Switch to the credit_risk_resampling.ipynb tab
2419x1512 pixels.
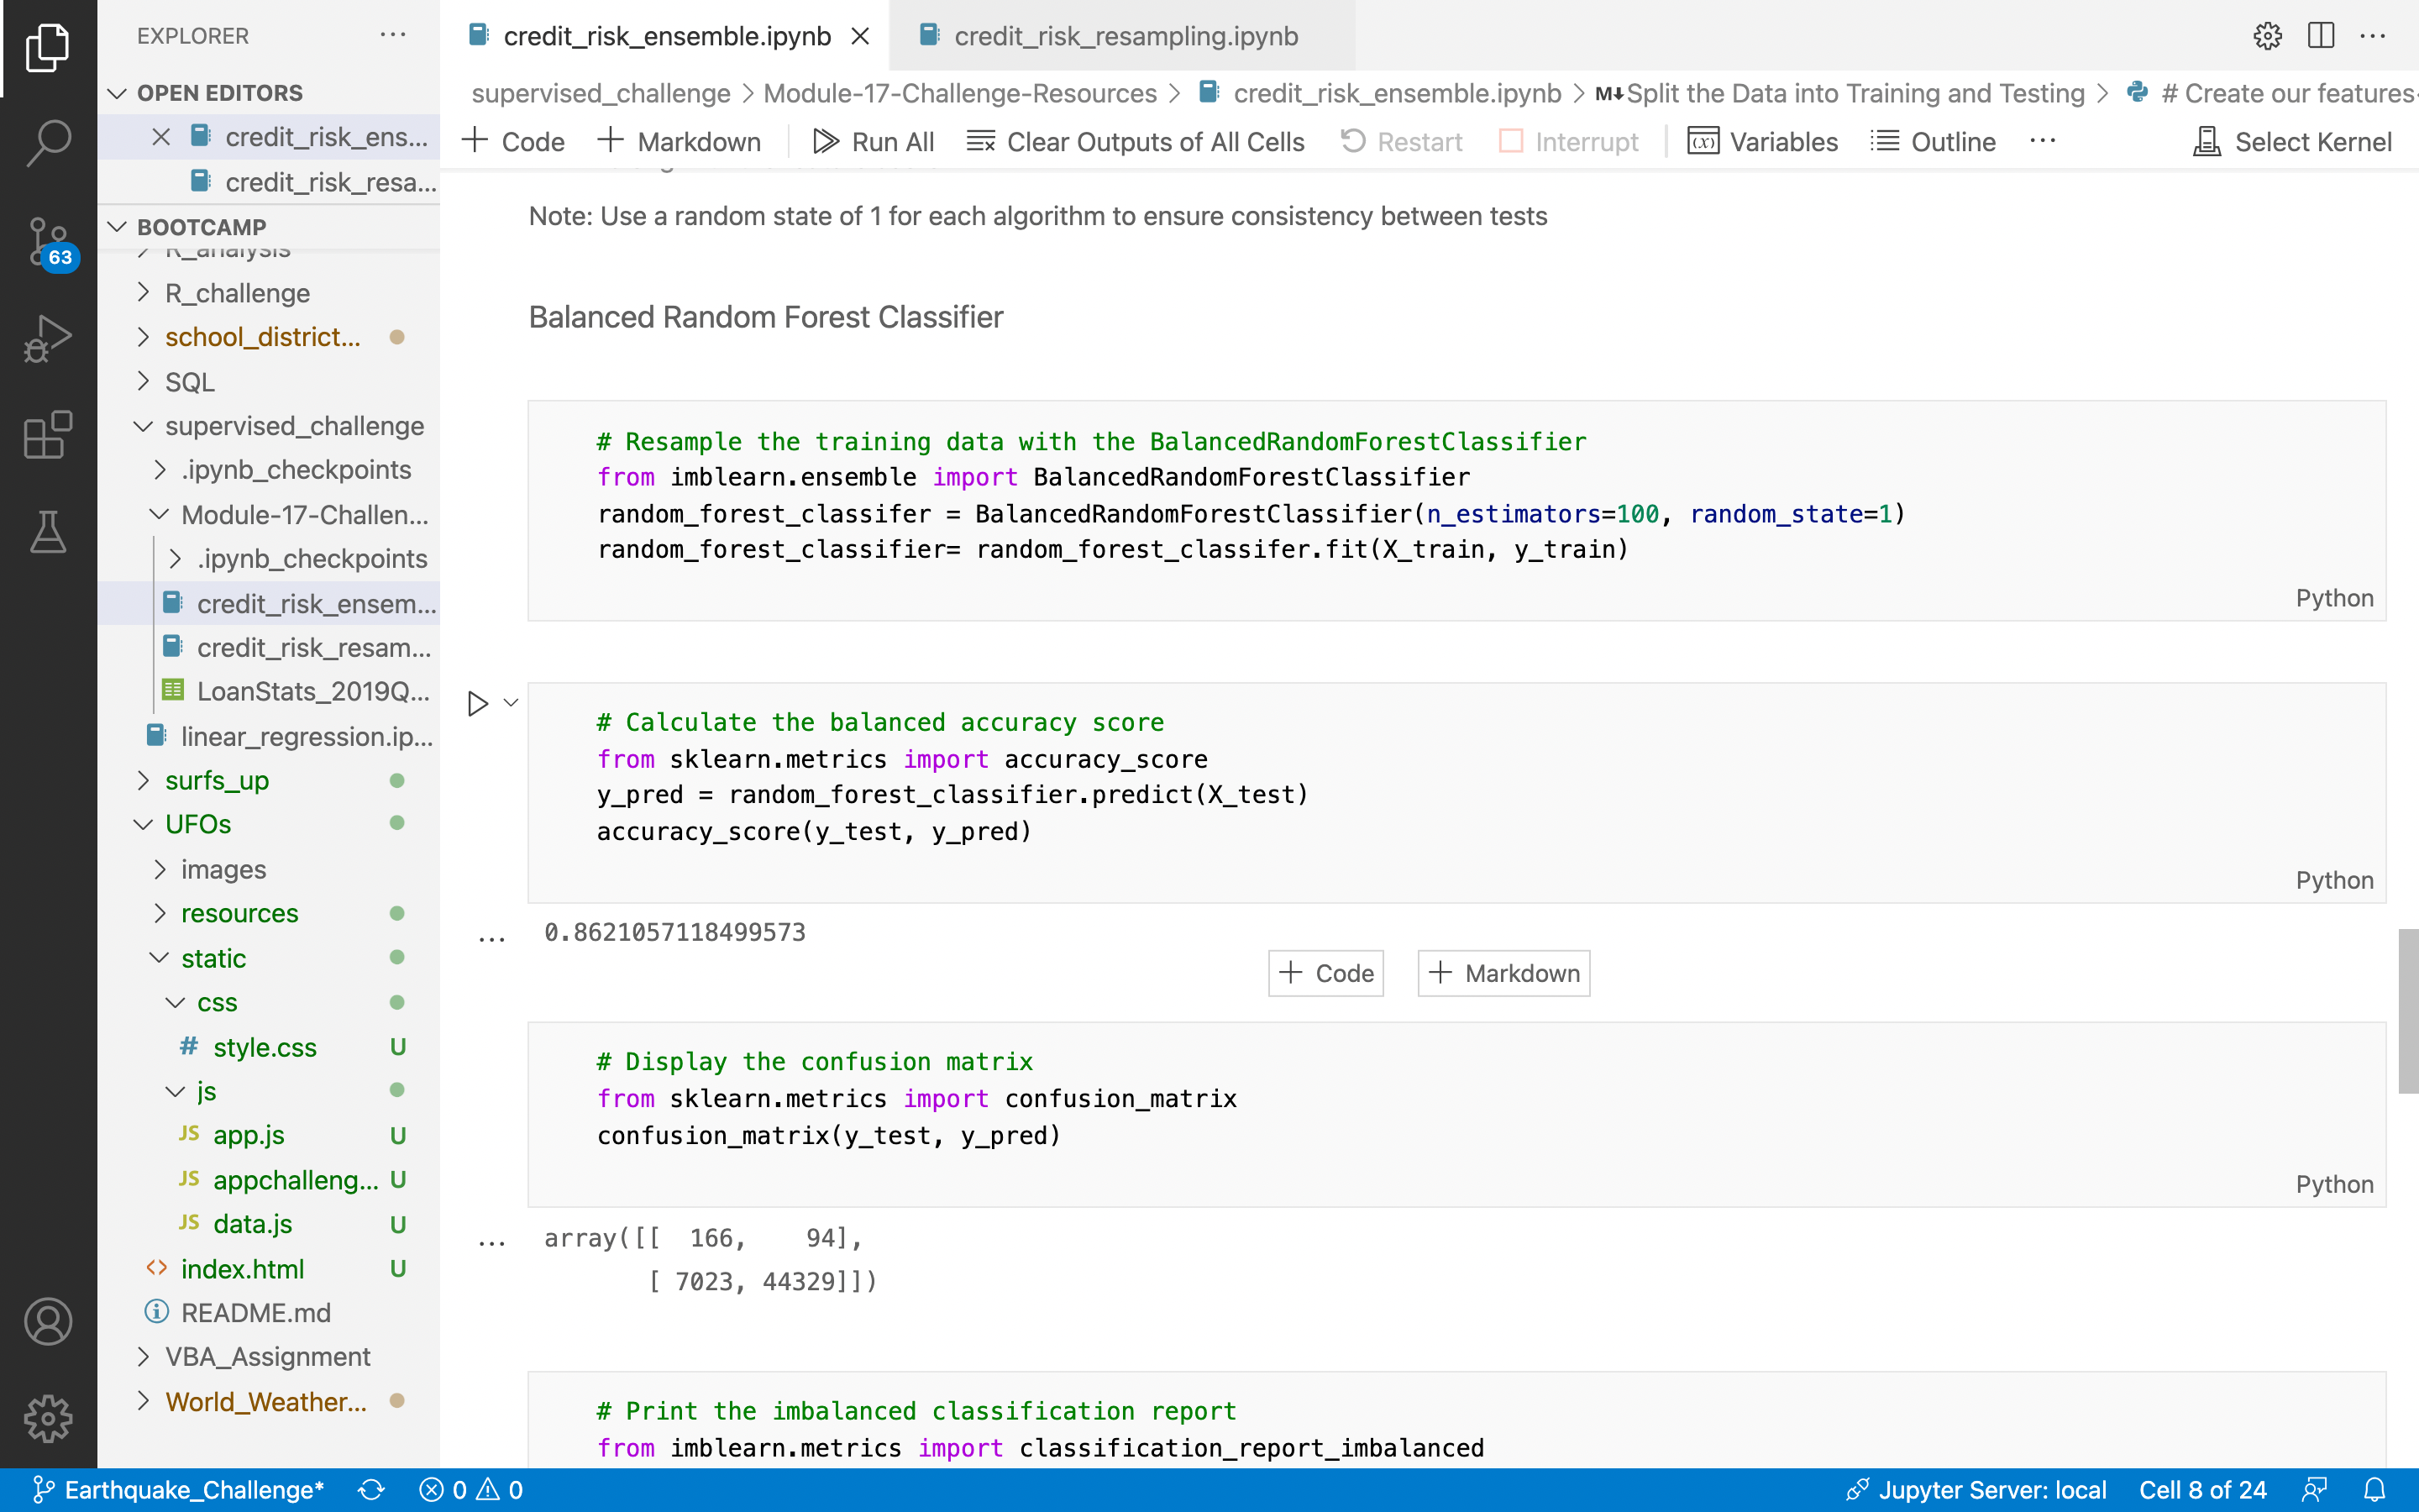pyautogui.click(x=1126, y=35)
